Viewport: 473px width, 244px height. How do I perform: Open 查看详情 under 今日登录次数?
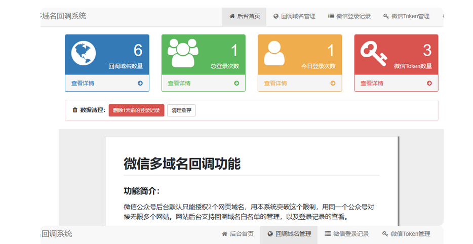pyautogui.click(x=275, y=83)
